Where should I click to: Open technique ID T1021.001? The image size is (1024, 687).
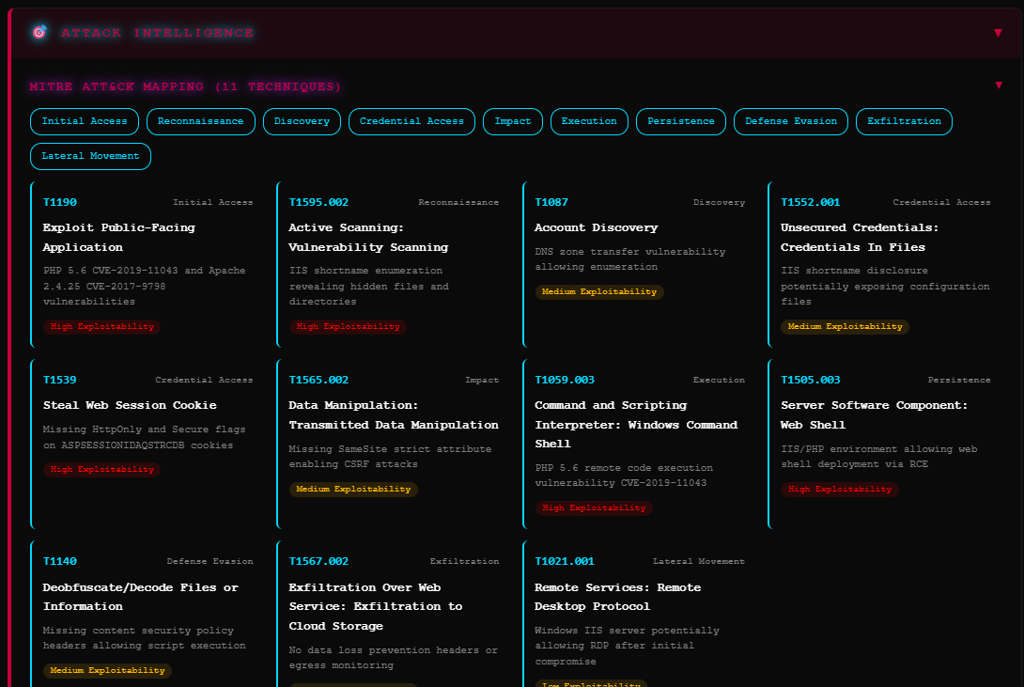[x=565, y=561]
